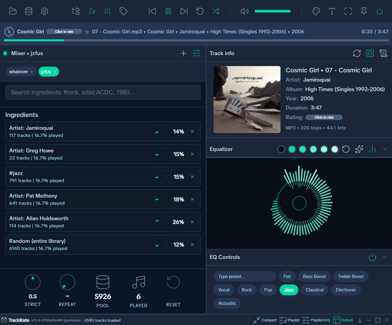Click the text size icon in the top bar
The height and width of the screenshot is (325, 392).
pyautogui.click(x=332, y=11)
